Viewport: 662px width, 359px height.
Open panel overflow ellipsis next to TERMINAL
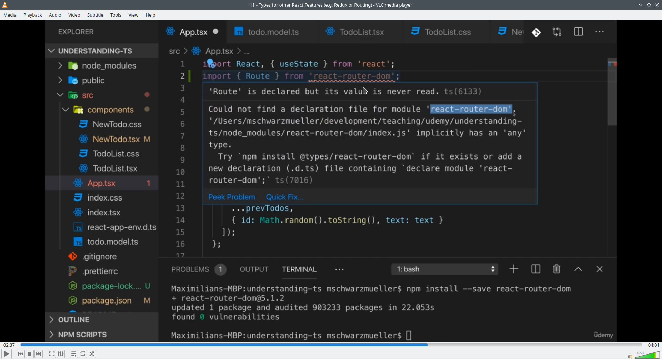340,270
